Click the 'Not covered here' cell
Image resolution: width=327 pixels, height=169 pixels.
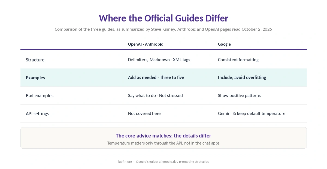tap(144, 113)
